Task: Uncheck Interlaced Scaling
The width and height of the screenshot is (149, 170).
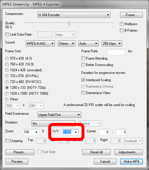Action: (x=83, y=80)
